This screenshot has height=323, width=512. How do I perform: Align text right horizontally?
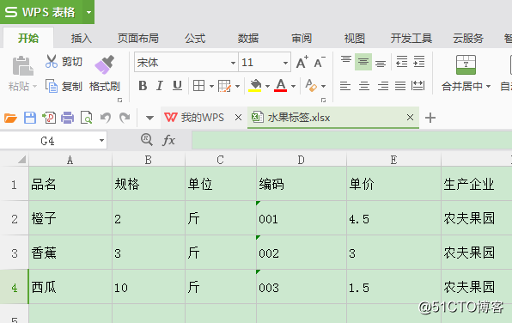pos(383,86)
